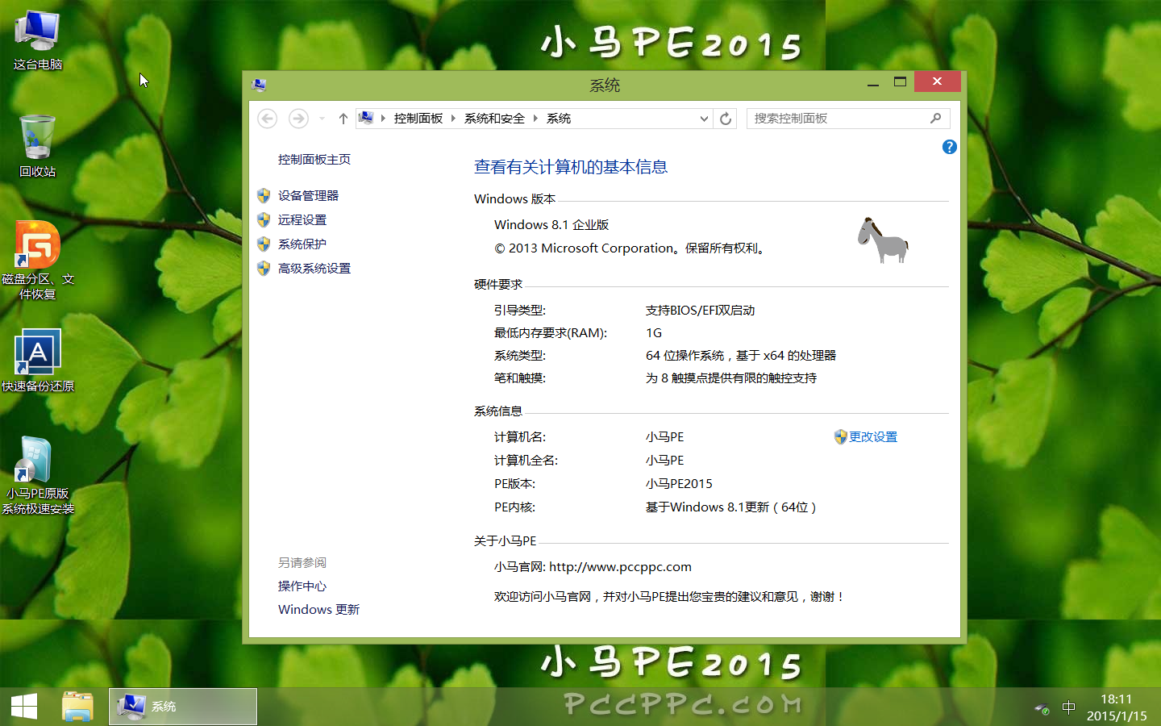
Task: Open the 这台电脑 desktop icon
Action: pyautogui.click(x=37, y=40)
